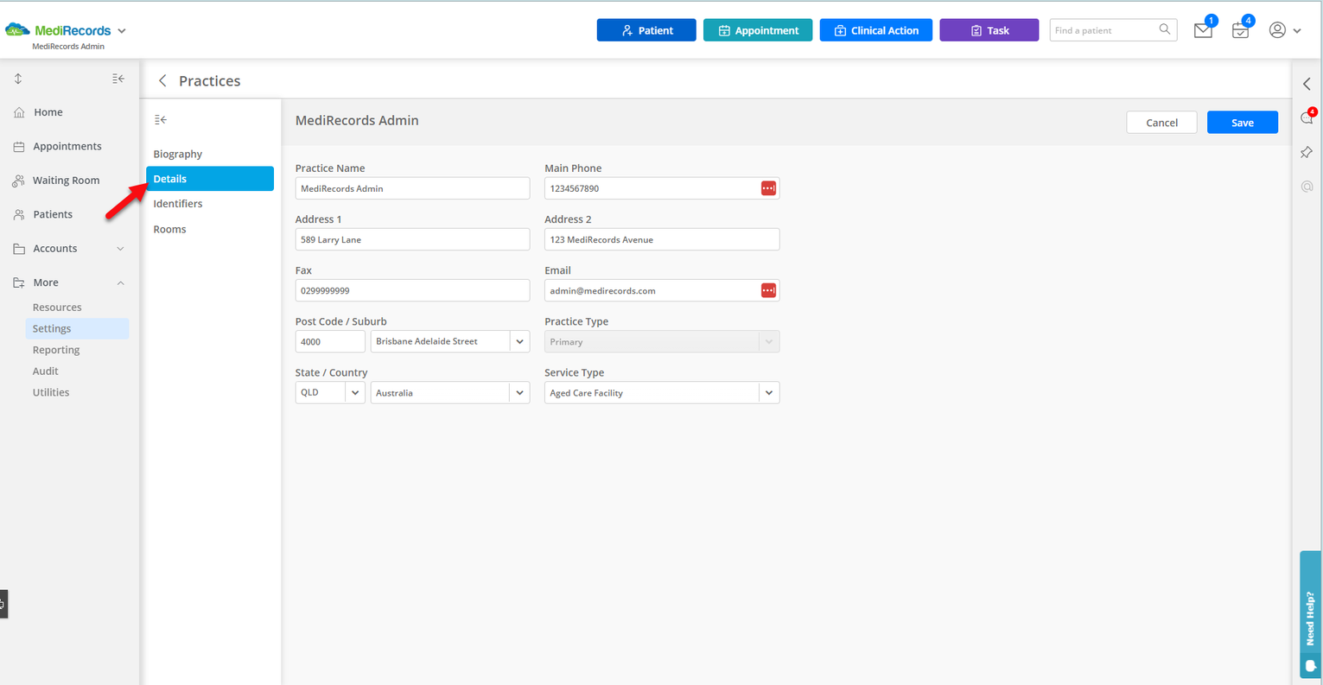Open the mail inbox envelope icon
Viewport: 1323px width, 685px height.
point(1203,30)
